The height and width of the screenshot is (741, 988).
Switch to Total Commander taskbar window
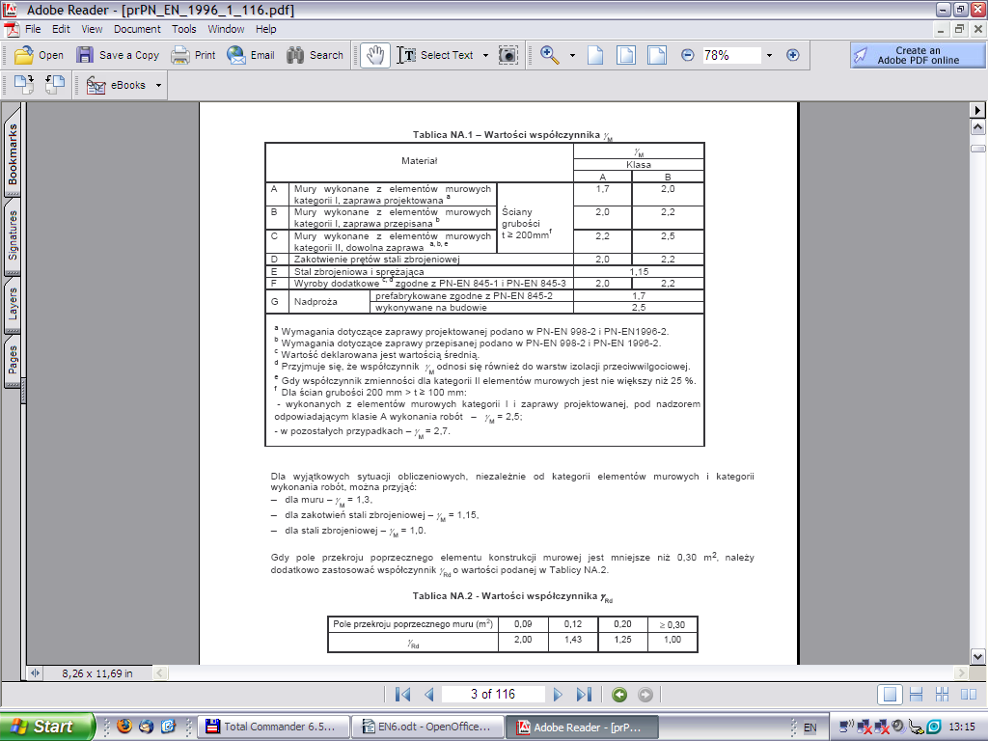pyautogui.click(x=273, y=727)
